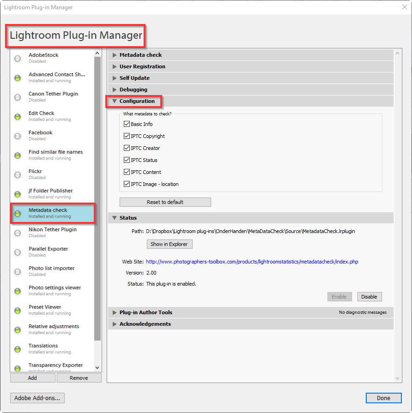Screen dimensions: 412x413
Task: Expand the Metadata check section
Action: coord(115,55)
